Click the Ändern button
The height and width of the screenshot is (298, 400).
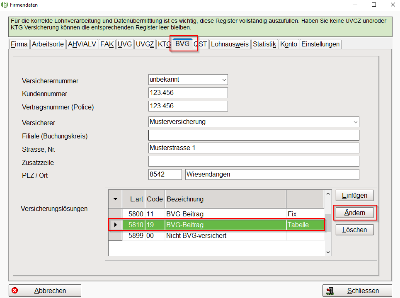[x=354, y=213]
